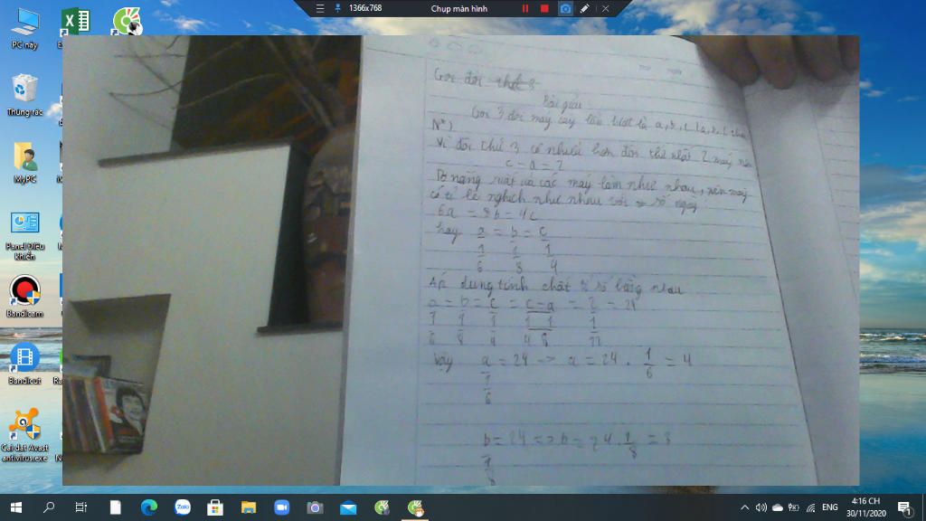Click OneDrive cloud icon in tray
Screen dimensions: 926x521
click(778, 507)
